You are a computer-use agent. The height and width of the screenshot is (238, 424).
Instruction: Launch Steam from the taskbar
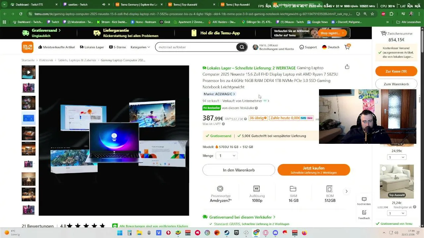(227, 233)
